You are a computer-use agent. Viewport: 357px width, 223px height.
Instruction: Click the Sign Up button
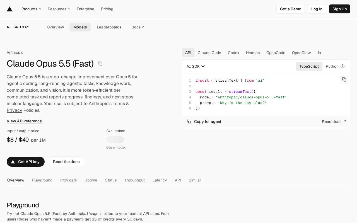point(340,9)
